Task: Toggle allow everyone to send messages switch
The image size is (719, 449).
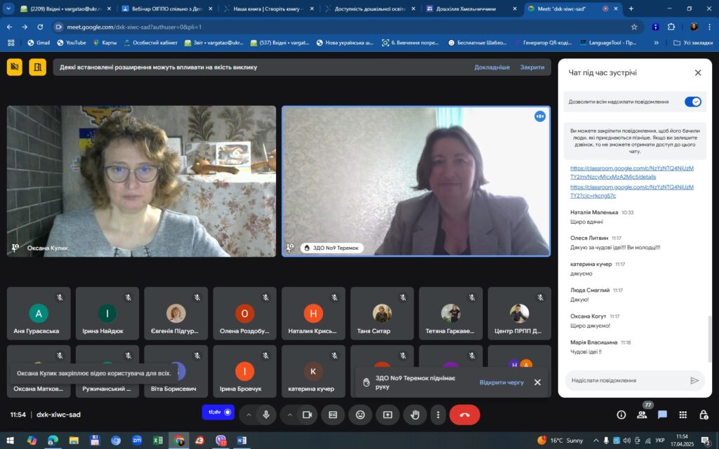Action: click(693, 102)
